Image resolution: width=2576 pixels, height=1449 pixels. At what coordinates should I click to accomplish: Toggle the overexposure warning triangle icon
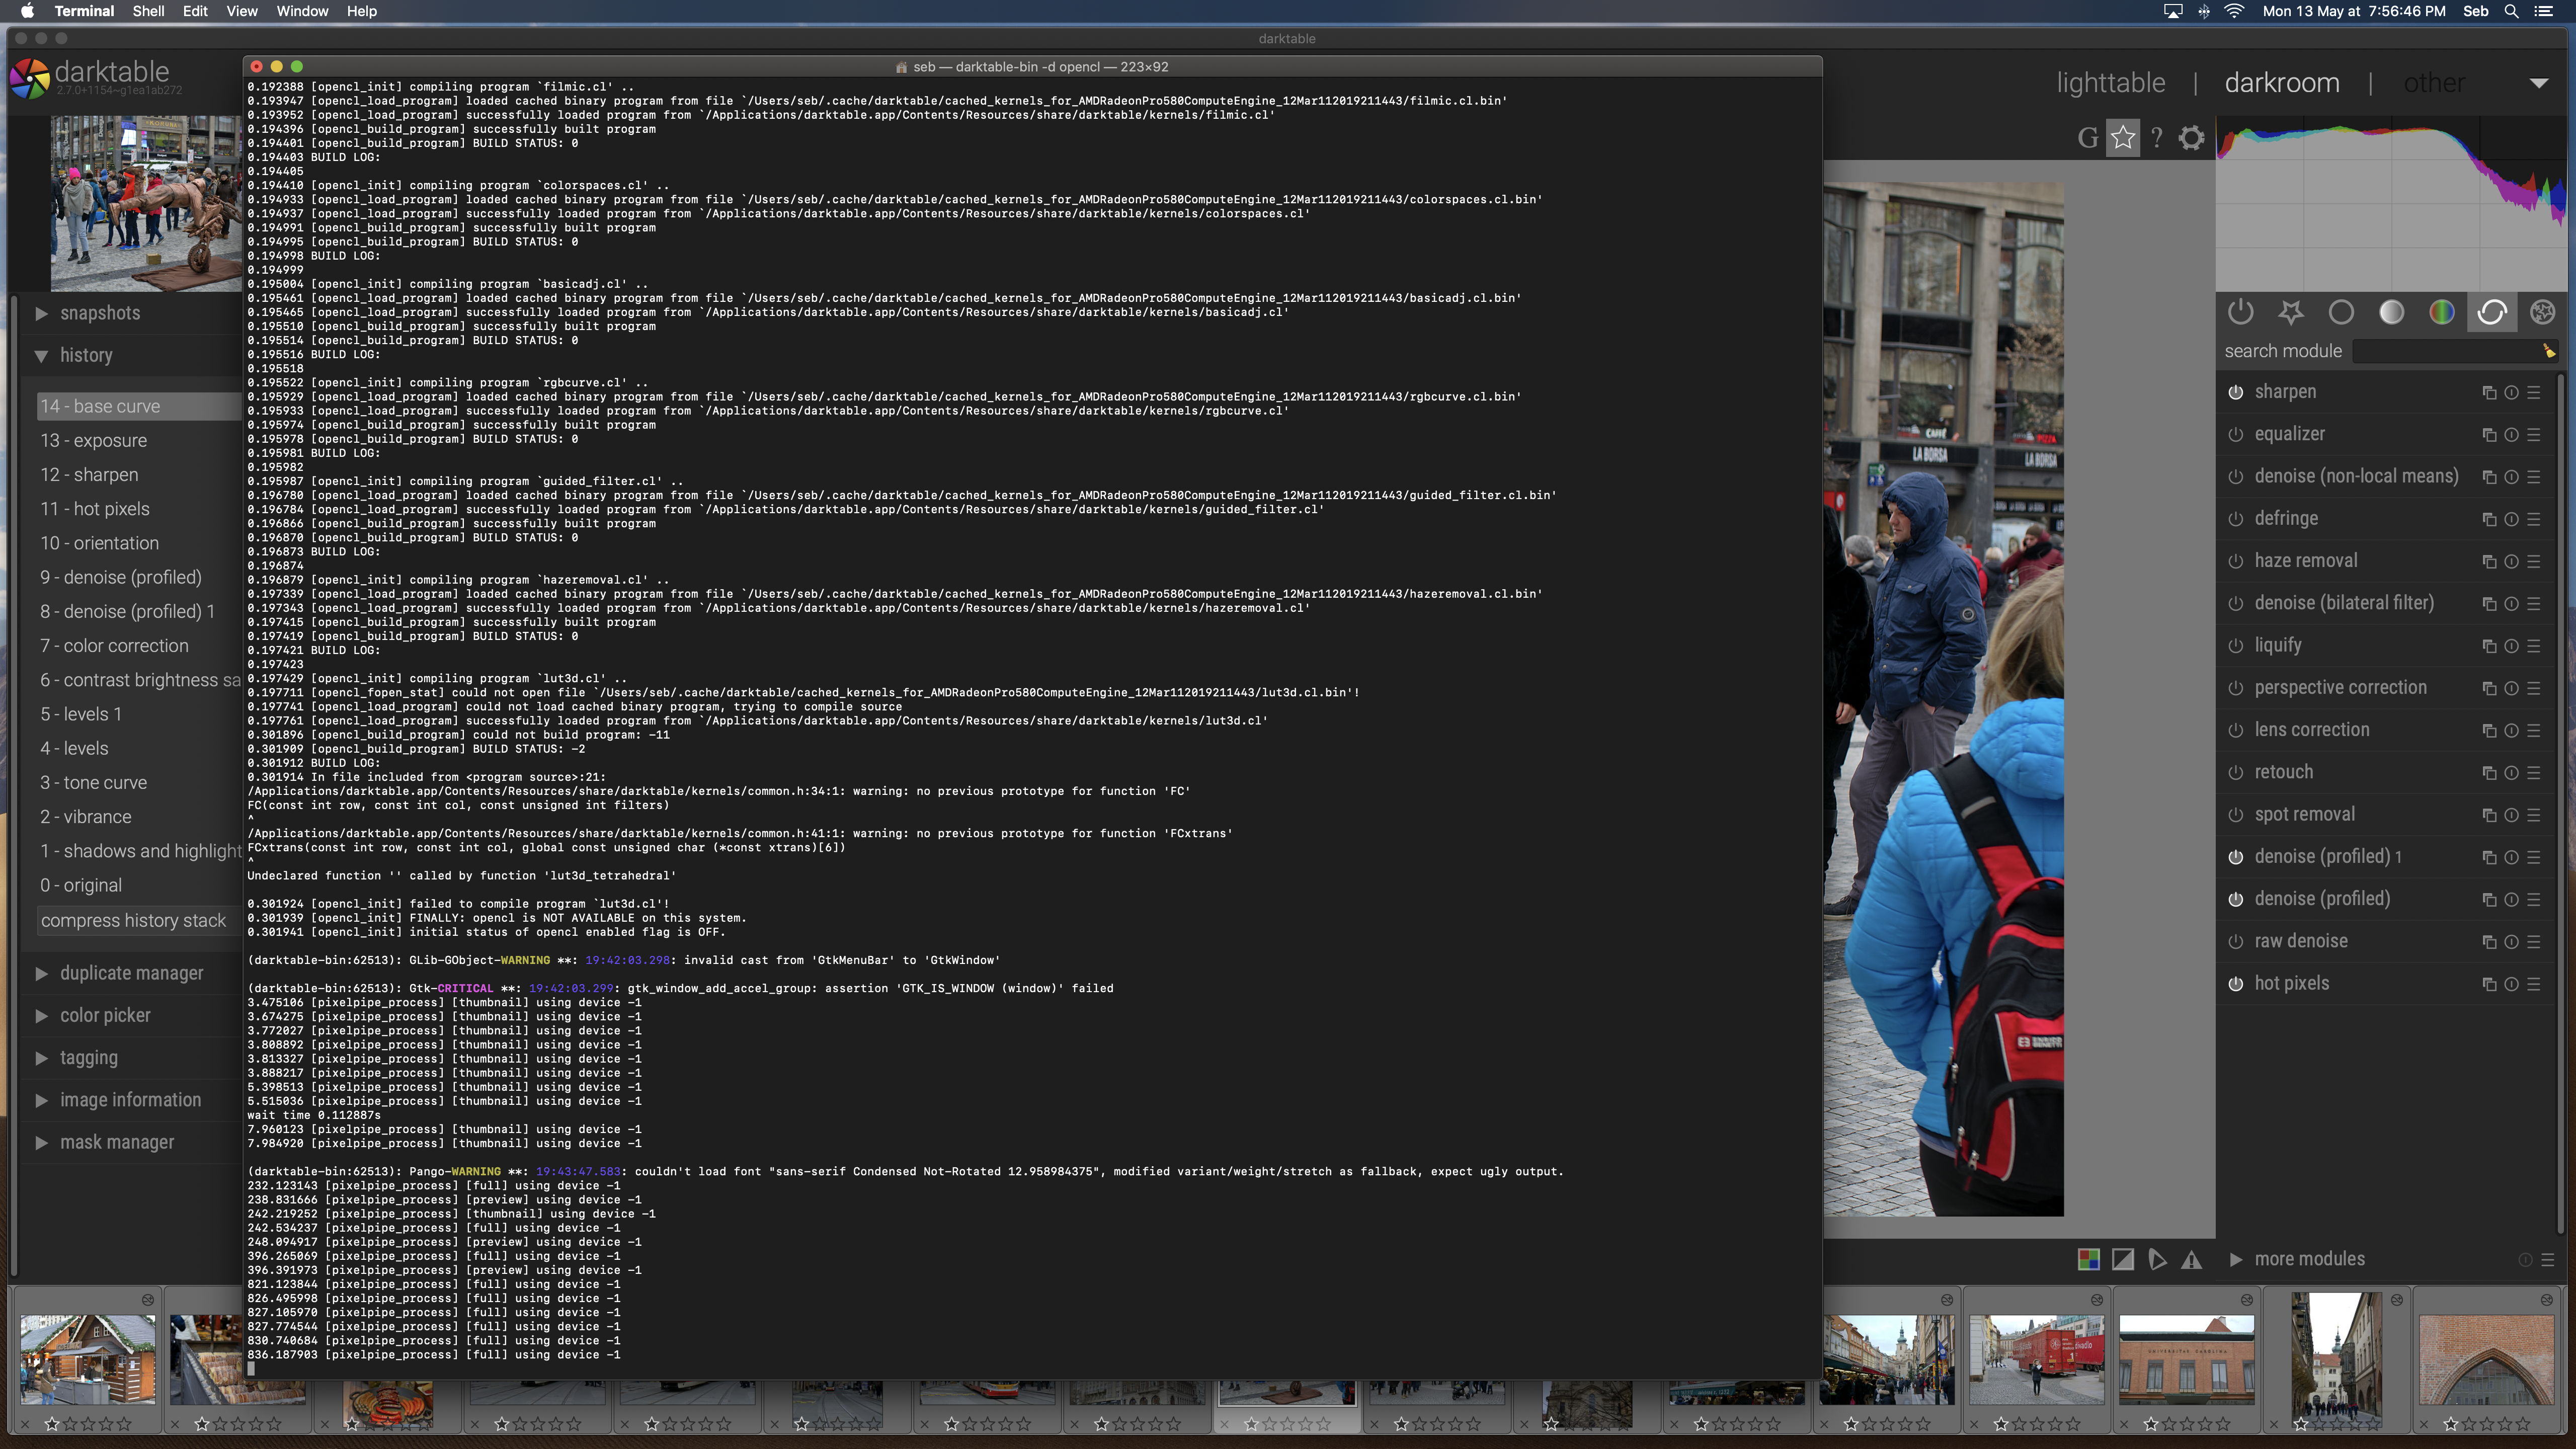coord(2191,1260)
